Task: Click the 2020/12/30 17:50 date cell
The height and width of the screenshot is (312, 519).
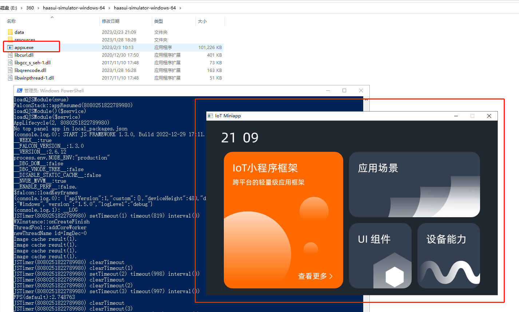Action: coord(120,55)
